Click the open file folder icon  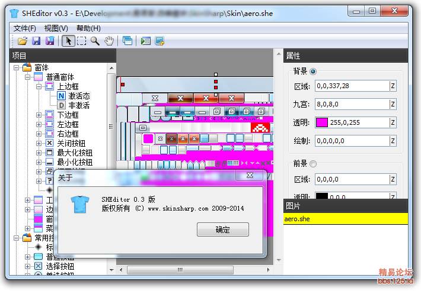click(23, 41)
